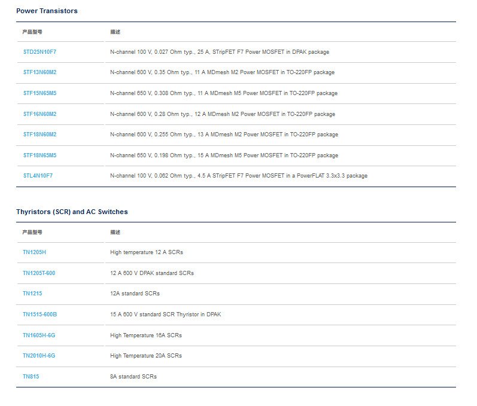Select the DPAK package 25 A MOSFET description
This screenshot has height=406, width=477.
pos(220,52)
